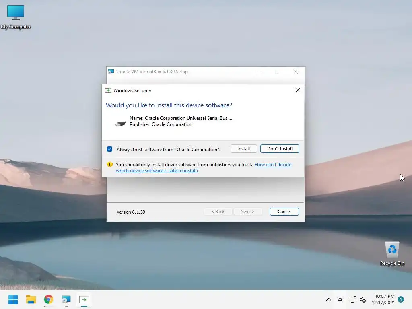Click the 'Publisher: Oracle Corporation' text
412x309 pixels.
point(161,124)
